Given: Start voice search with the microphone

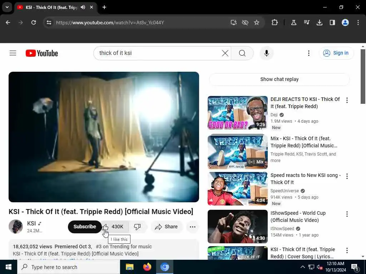Looking at the screenshot, I should [x=266, y=53].
